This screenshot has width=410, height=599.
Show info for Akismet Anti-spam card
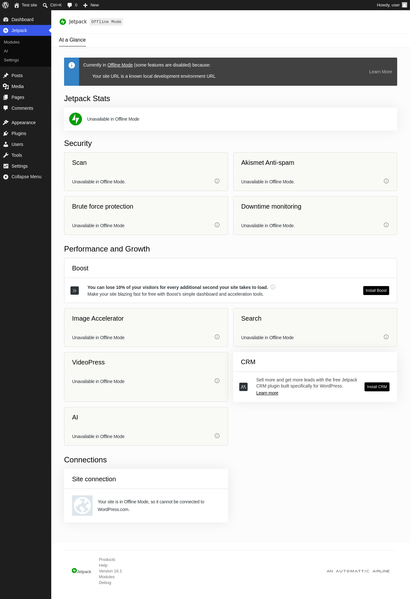[386, 181]
